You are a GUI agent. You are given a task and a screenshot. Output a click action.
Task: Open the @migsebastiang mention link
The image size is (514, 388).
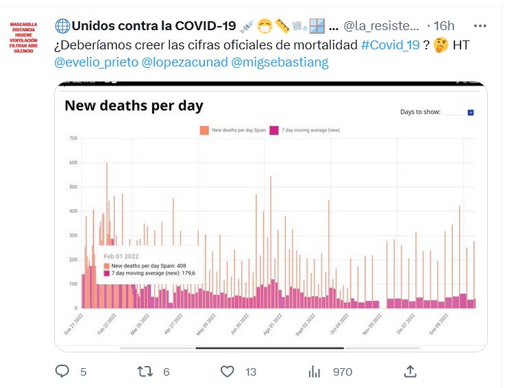[x=280, y=62]
